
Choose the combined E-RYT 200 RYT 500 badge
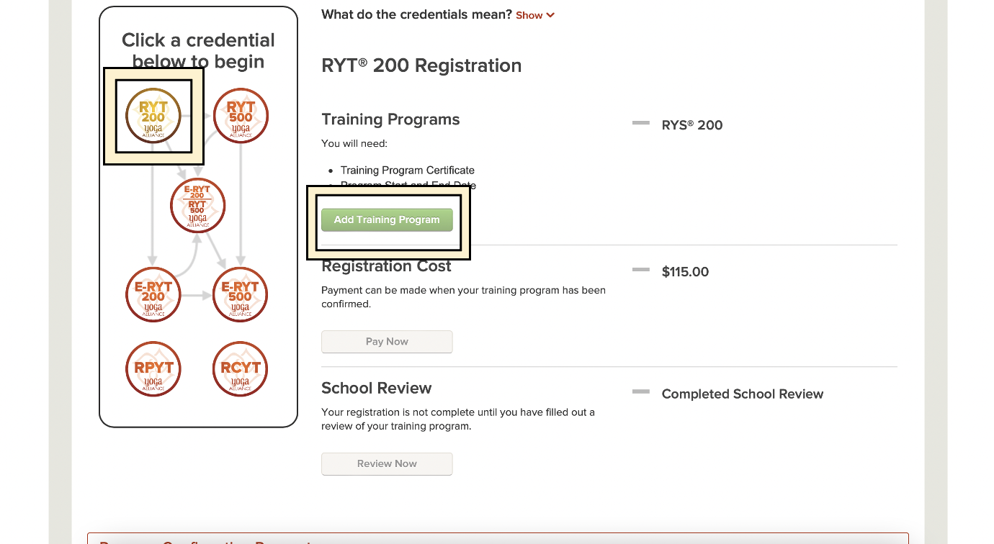click(197, 206)
